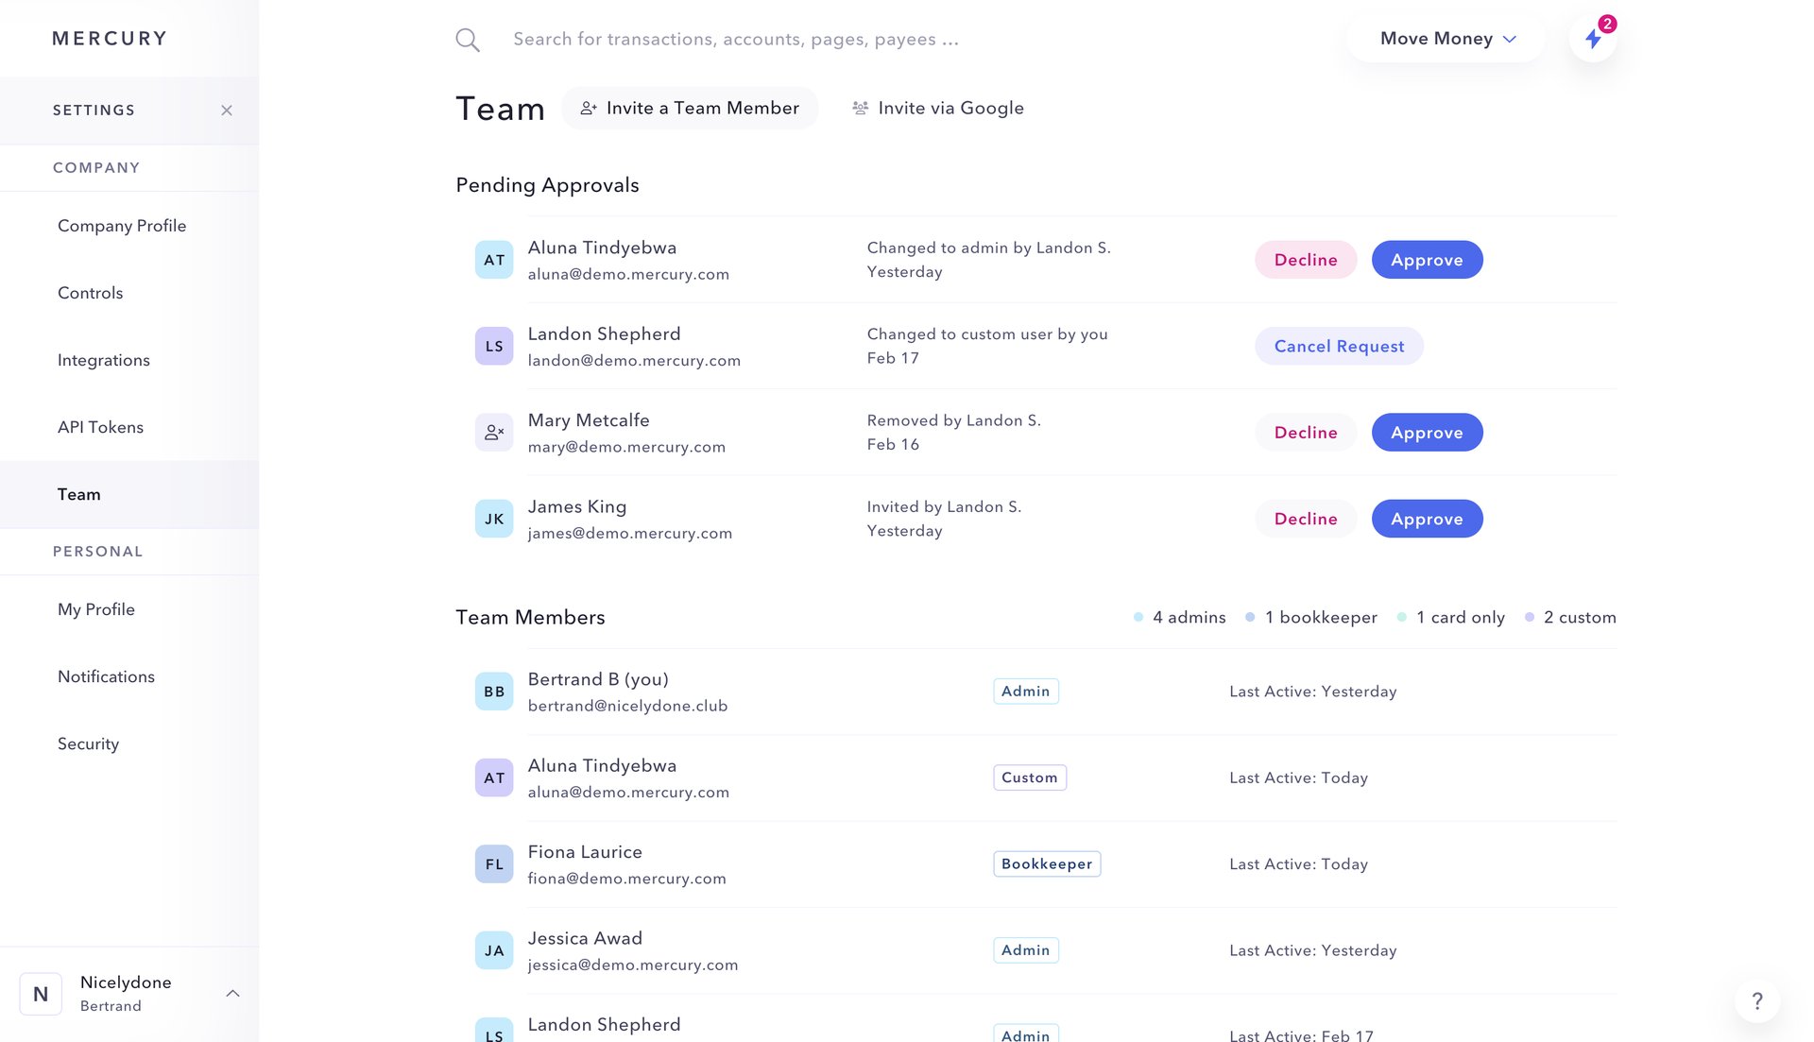Screen dimensions: 1814x1042
Task: Click the Mercury logo
Action: click(x=108, y=38)
